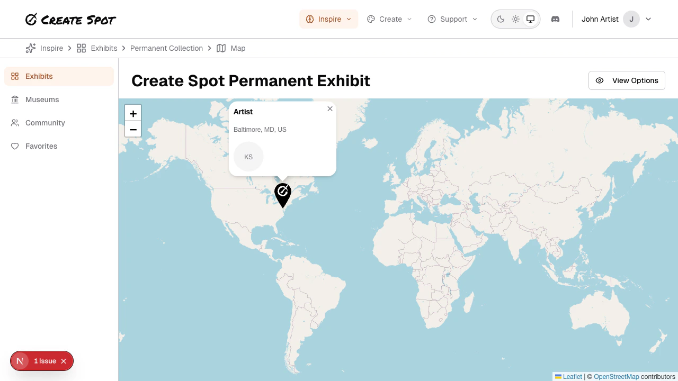Expand the Create menu dropdown

click(389, 19)
